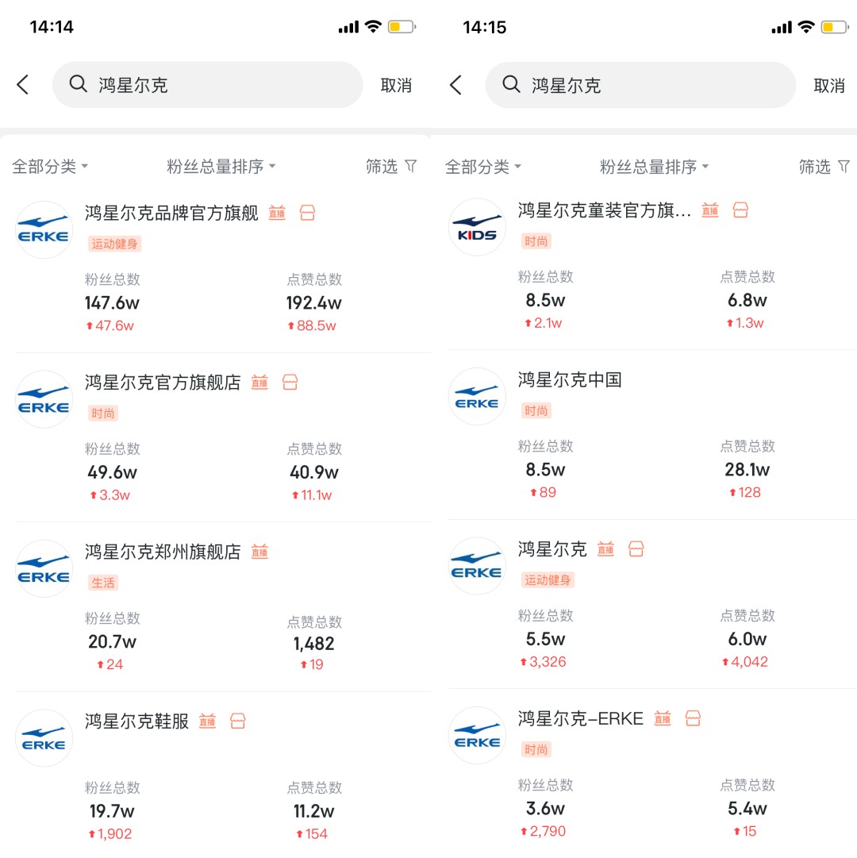
Task: Click the filter funnel icon in the left panel
Action: [x=411, y=166]
